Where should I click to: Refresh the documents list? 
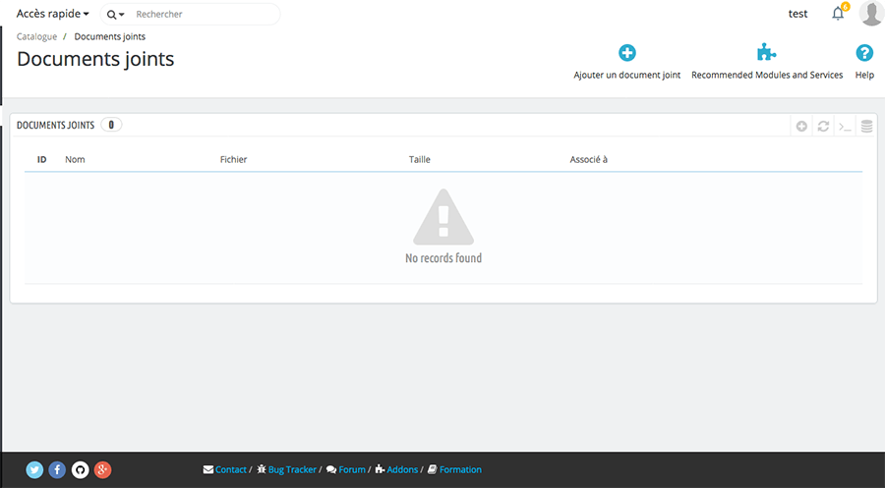pyautogui.click(x=823, y=126)
